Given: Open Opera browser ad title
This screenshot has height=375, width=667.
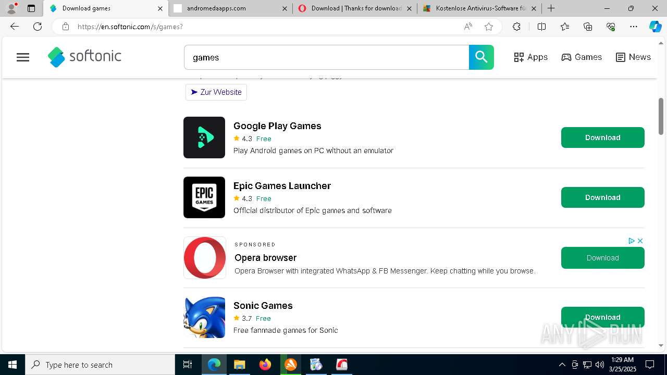Looking at the screenshot, I should coord(266,258).
